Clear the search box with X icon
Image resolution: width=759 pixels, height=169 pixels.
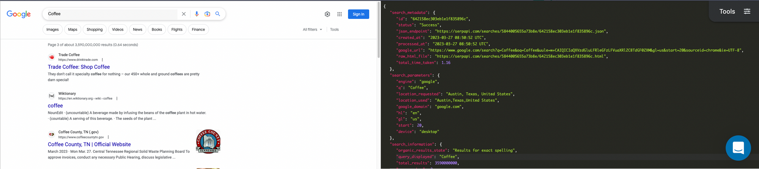[184, 14]
